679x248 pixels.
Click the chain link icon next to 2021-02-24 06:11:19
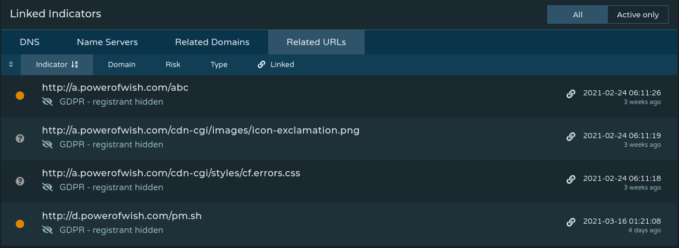(x=571, y=136)
